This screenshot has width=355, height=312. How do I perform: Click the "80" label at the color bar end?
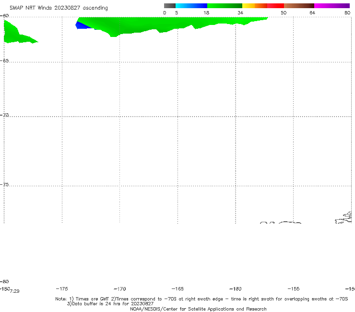point(347,12)
